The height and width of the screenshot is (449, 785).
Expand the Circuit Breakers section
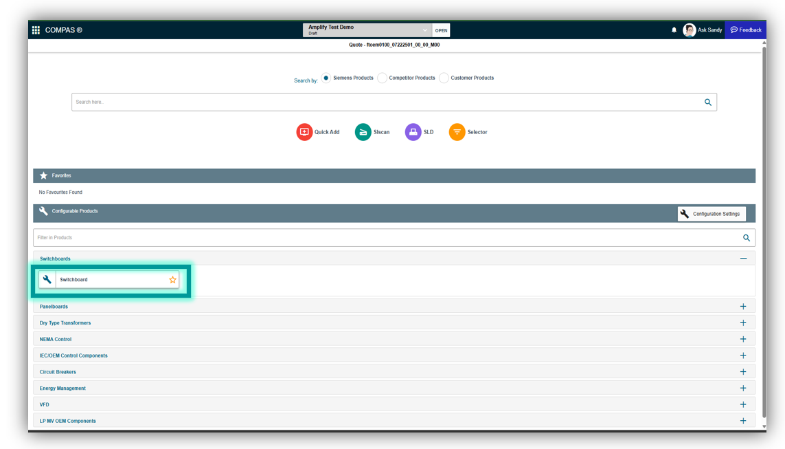pyautogui.click(x=743, y=372)
